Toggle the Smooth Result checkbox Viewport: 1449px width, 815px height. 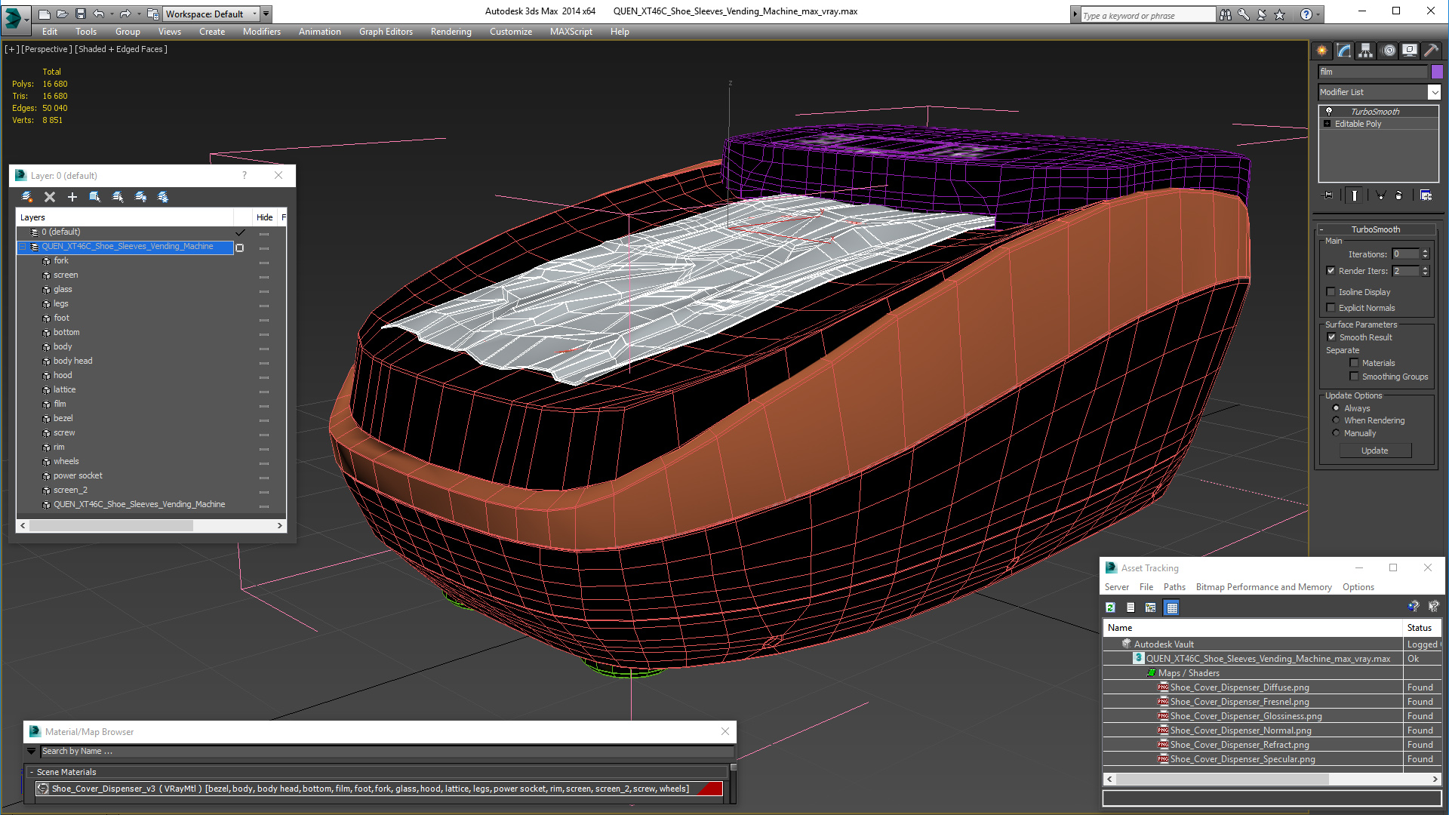[1331, 337]
